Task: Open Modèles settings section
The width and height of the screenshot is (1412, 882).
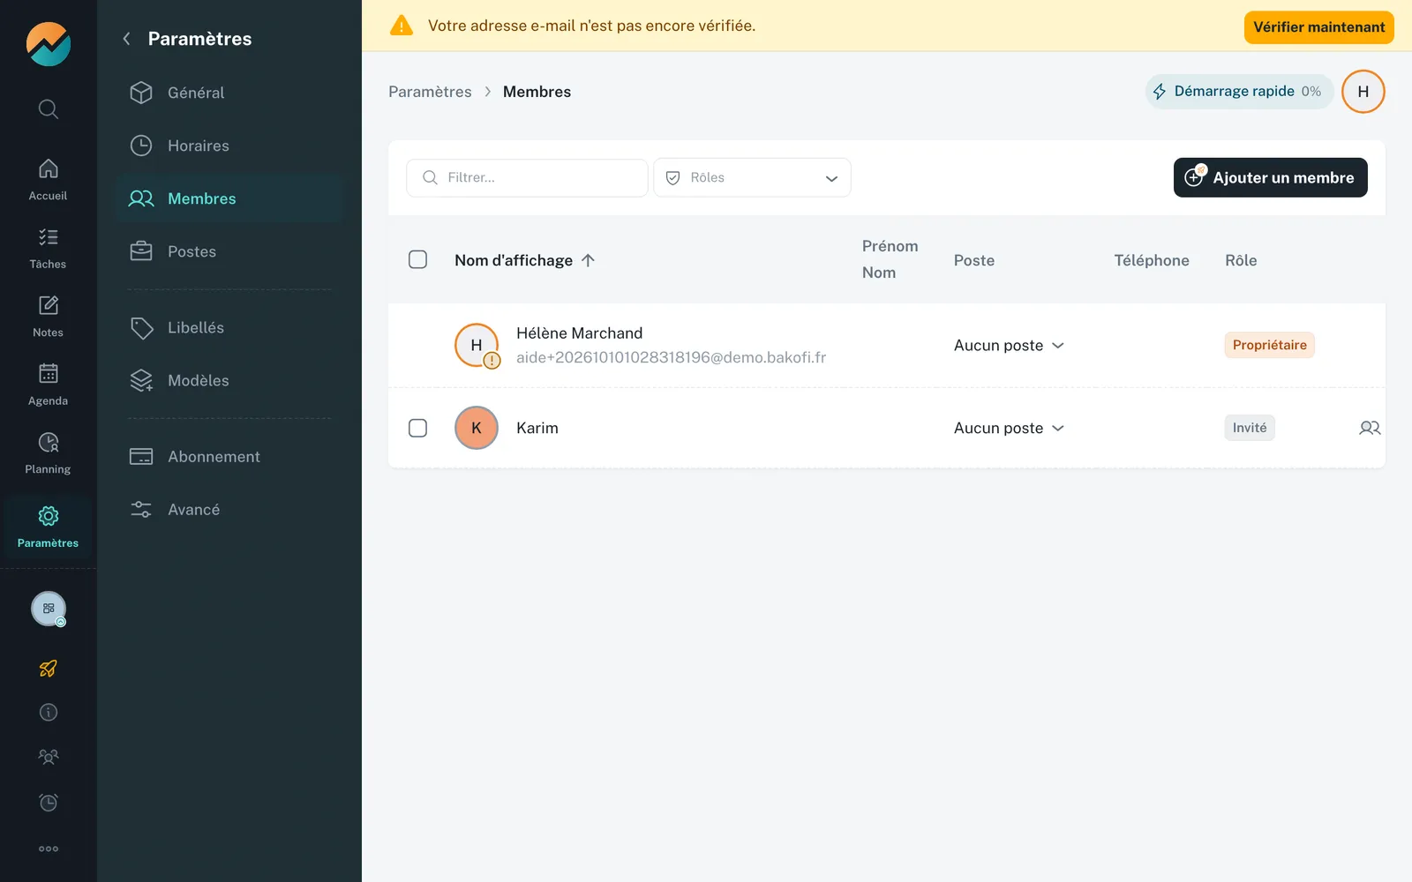Action: [x=229, y=380]
